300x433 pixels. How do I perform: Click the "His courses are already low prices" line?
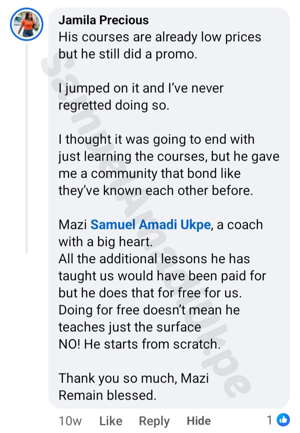coord(160,37)
